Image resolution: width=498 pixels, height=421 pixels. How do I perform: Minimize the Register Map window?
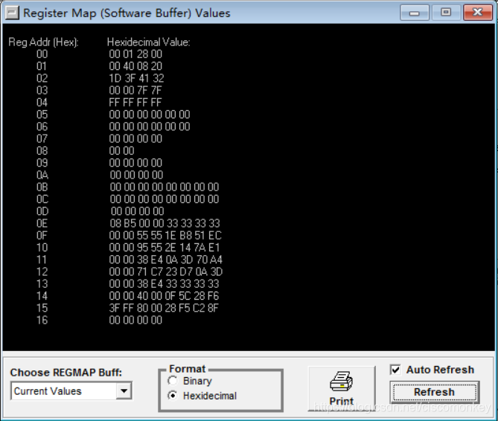pyautogui.click(x=415, y=13)
